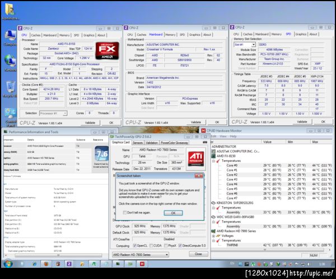Image resolution: width=336 pixels, height=279 pixels.
Task: Click the Performance Information window title icon
Action: coord(6,132)
